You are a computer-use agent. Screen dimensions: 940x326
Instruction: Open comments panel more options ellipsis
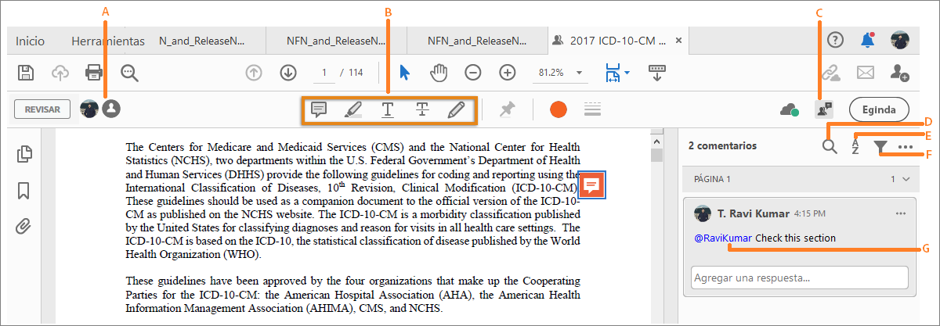click(x=906, y=146)
